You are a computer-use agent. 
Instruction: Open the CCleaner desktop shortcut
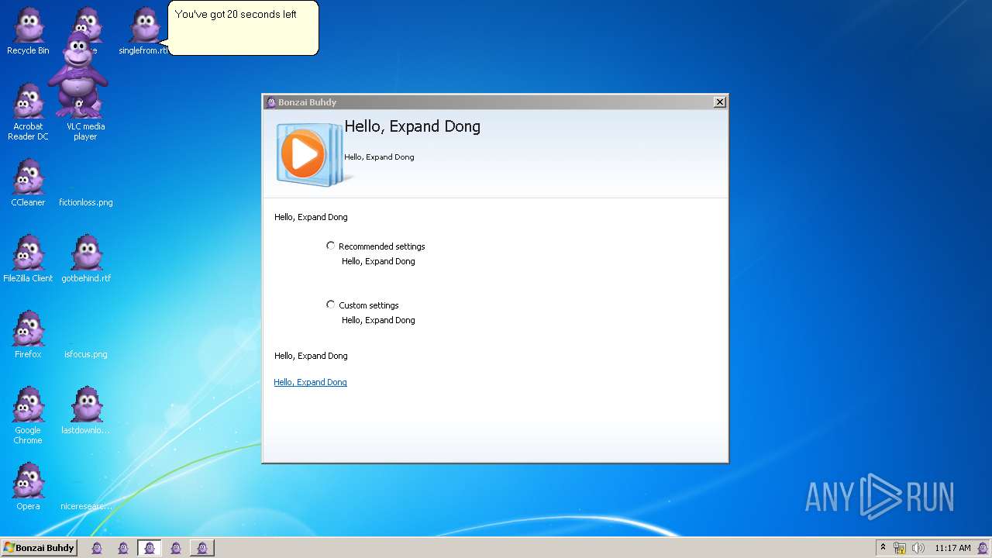[28, 183]
